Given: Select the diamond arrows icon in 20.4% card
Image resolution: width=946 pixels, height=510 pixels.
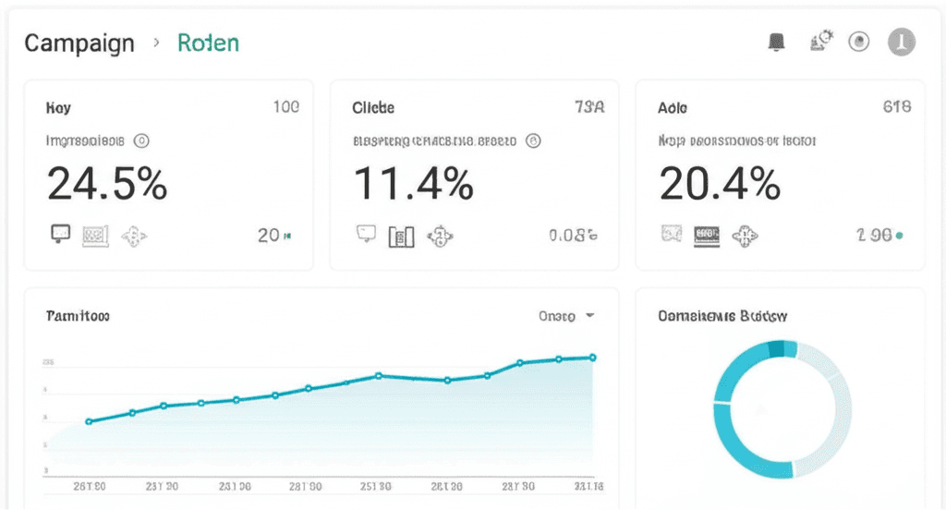Looking at the screenshot, I should tap(746, 236).
